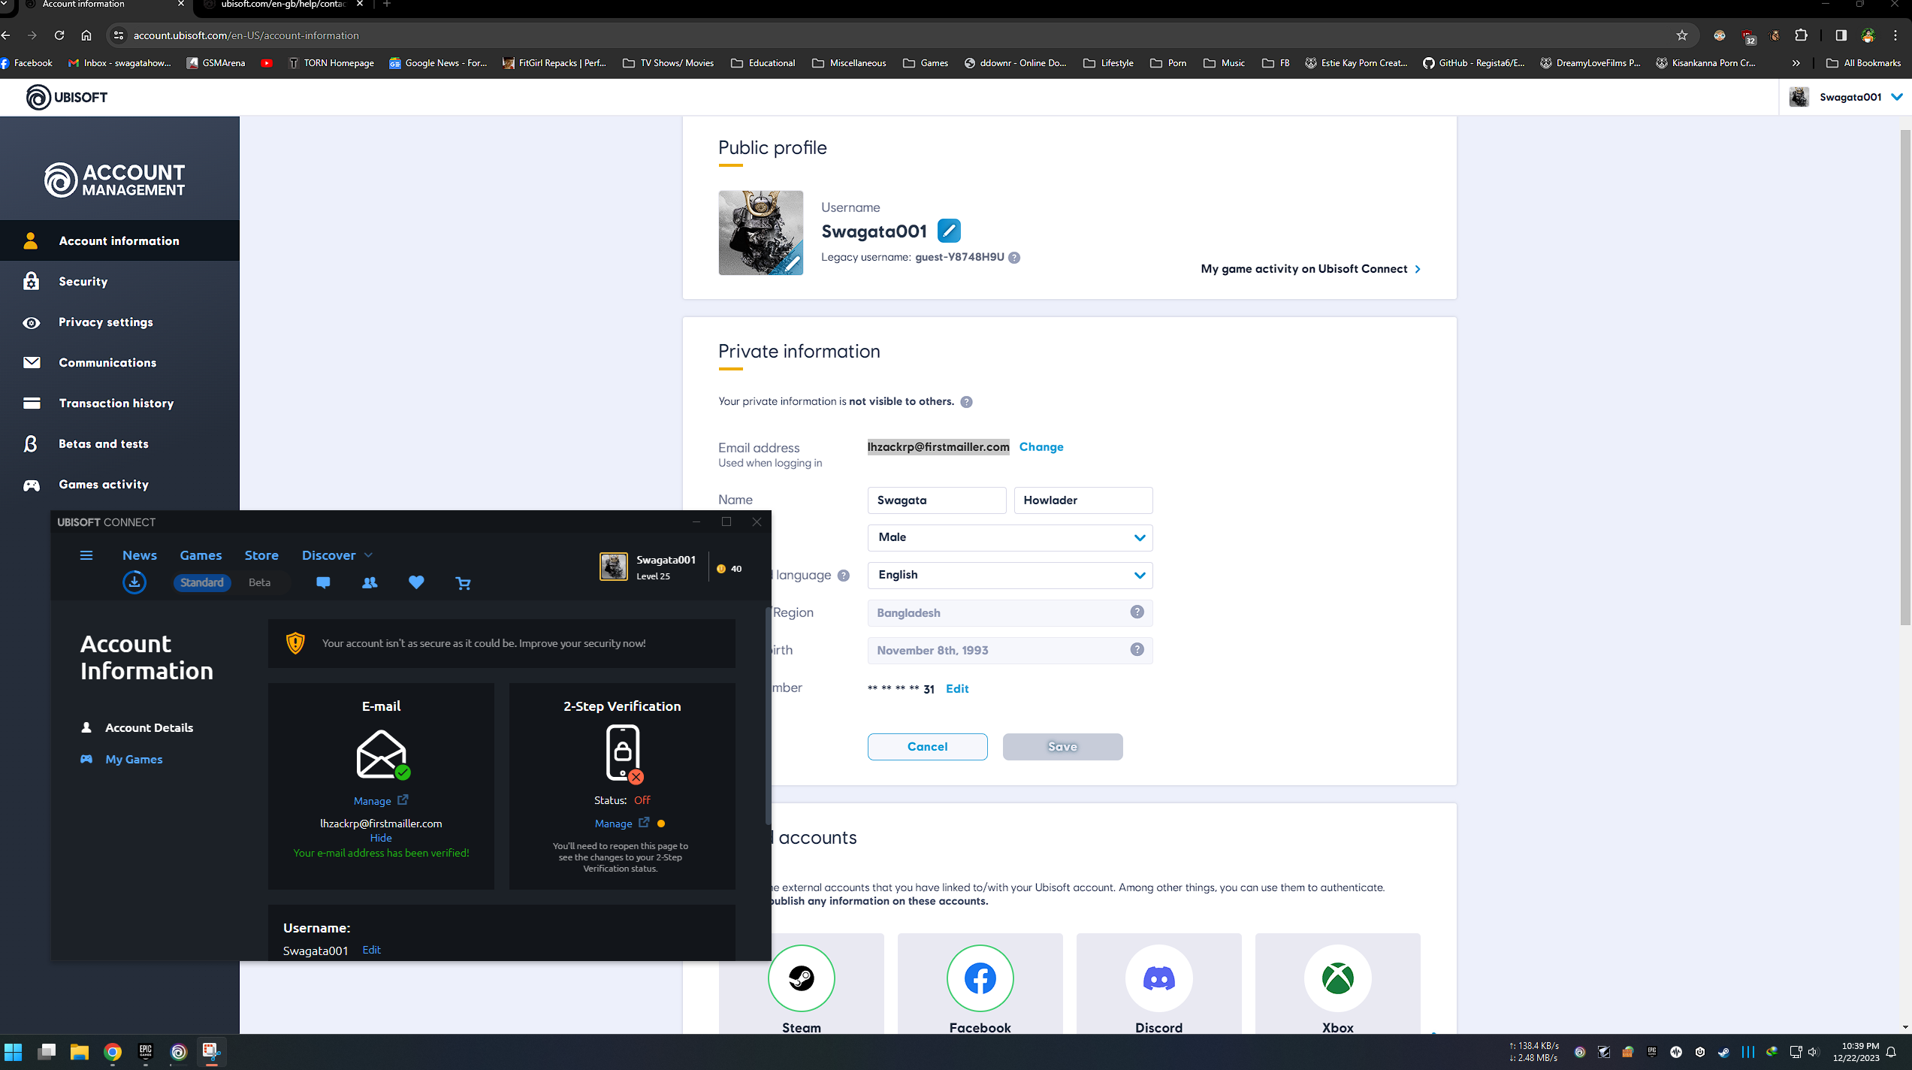1912x1070 pixels.
Task: Click the Change email link
Action: pyautogui.click(x=1041, y=447)
